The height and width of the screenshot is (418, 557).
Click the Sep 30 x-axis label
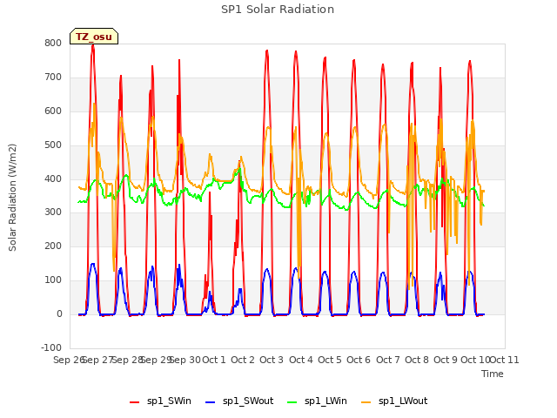click(x=185, y=360)
